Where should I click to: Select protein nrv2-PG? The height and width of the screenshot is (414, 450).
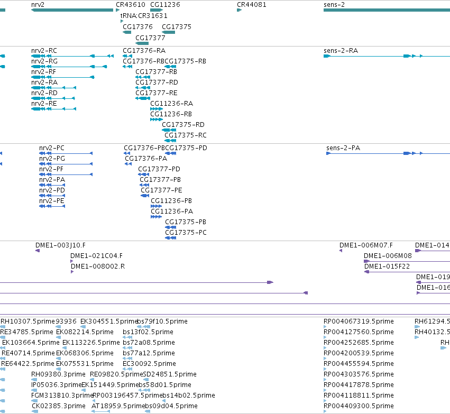pyautogui.click(x=52, y=159)
